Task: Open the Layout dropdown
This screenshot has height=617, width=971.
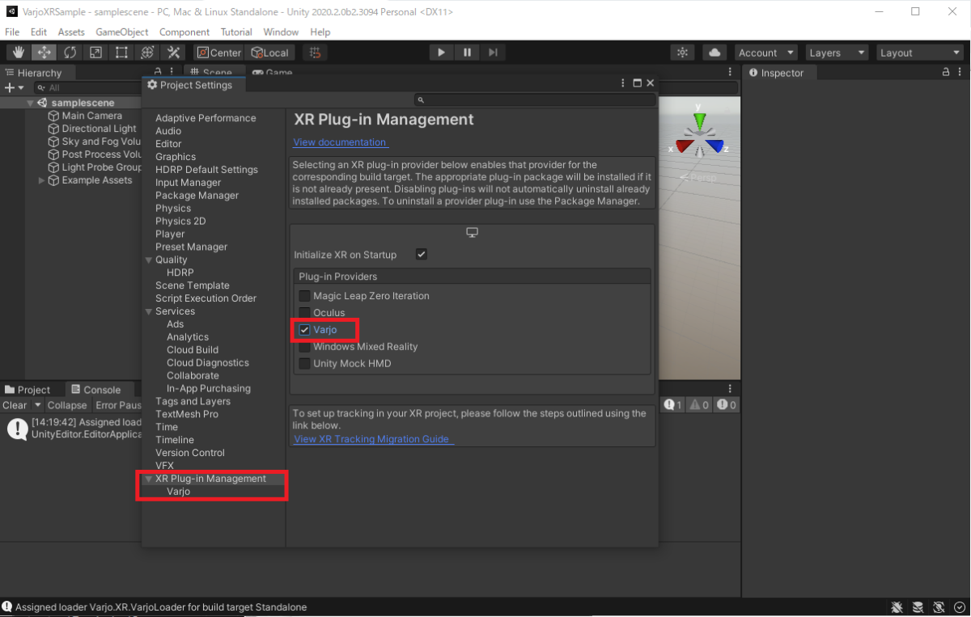Action: pyautogui.click(x=919, y=53)
